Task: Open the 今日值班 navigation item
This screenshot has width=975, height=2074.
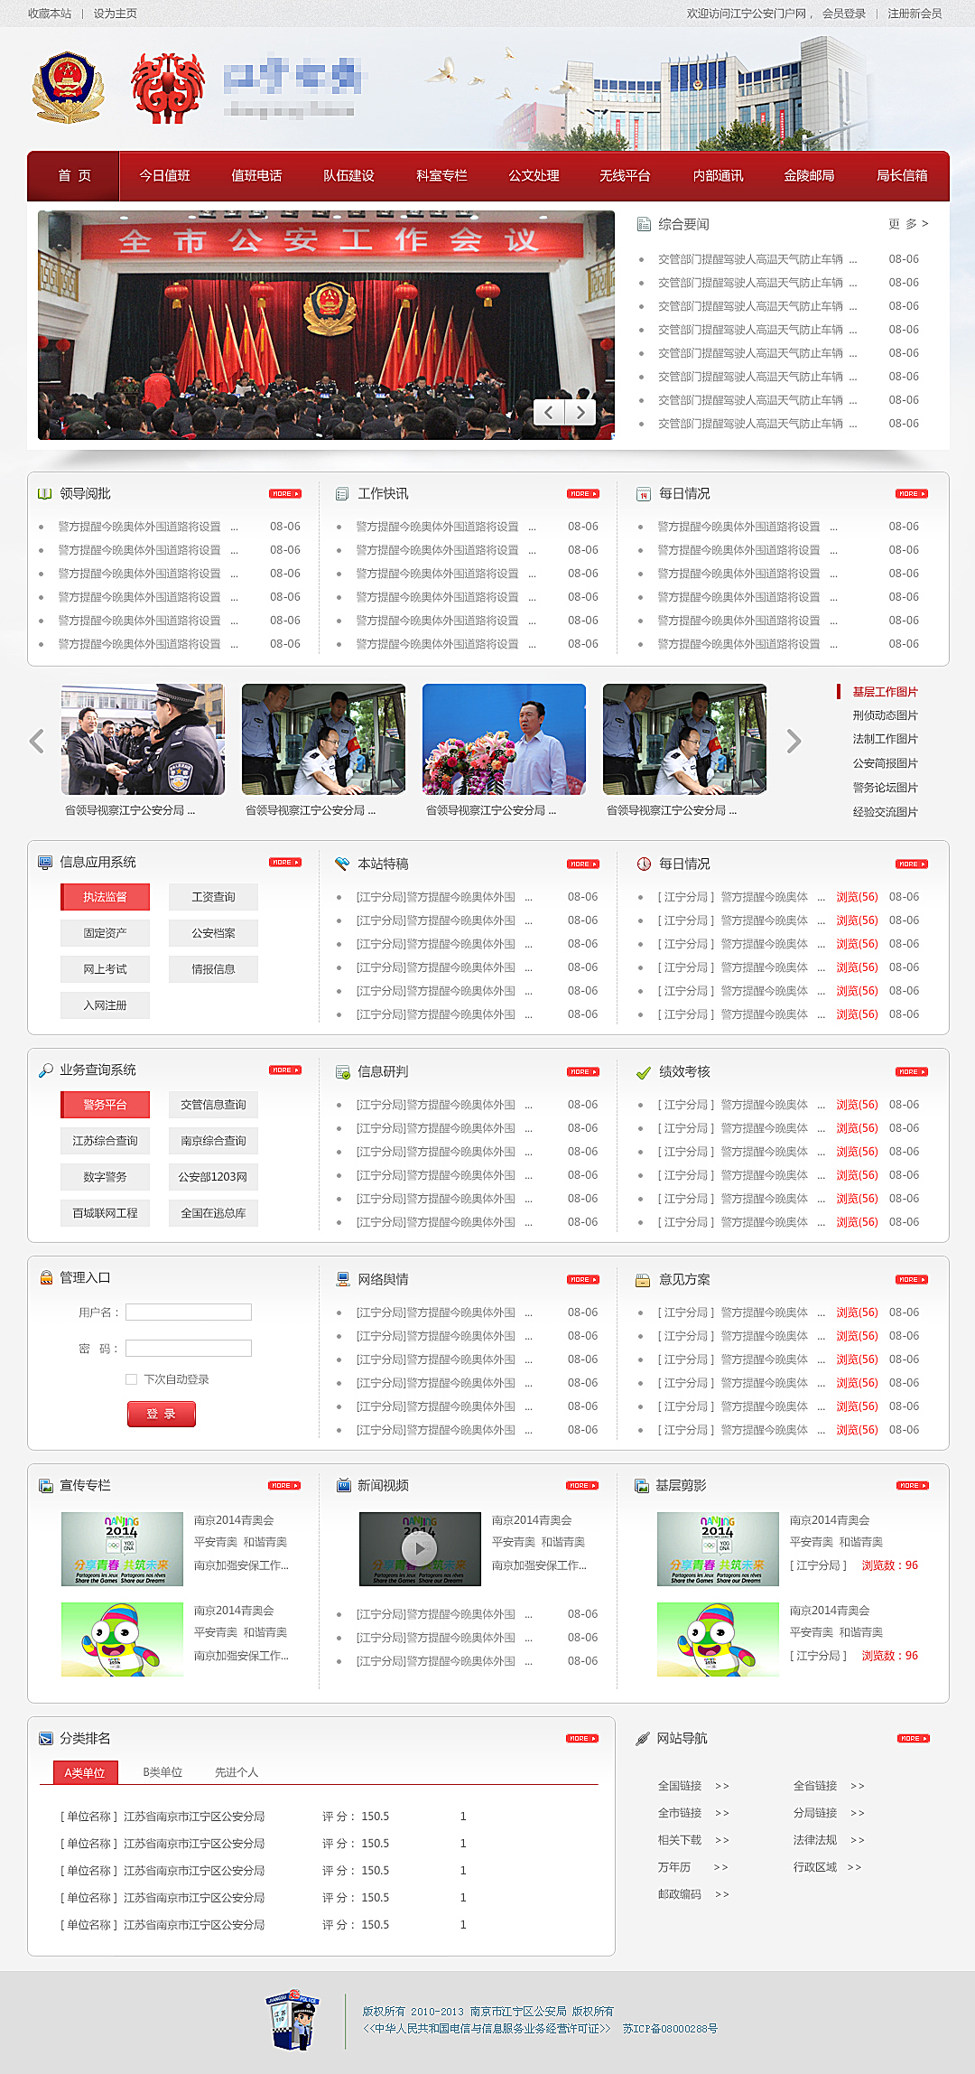Action: click(165, 175)
